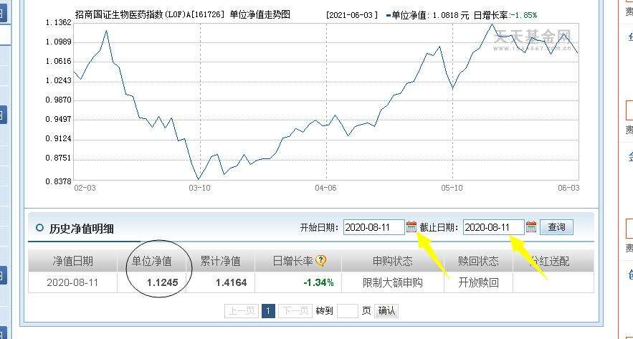Click the 确认 button
Viewport: 633px width, 339px height.
pyautogui.click(x=386, y=311)
